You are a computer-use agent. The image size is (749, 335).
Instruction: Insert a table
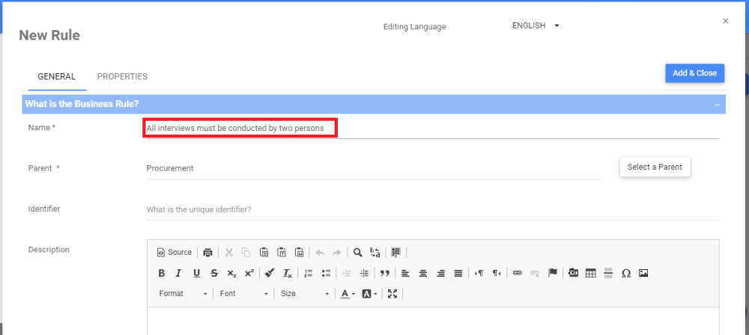point(591,274)
